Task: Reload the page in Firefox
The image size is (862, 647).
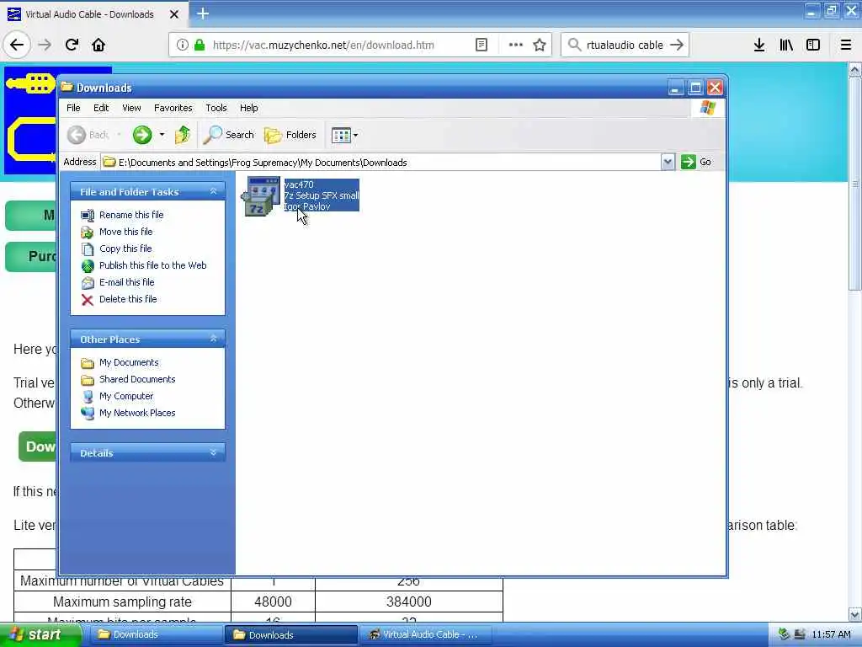Action: 72,45
